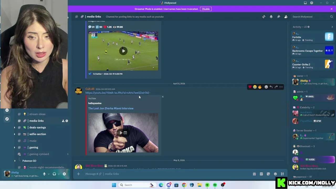Open member with TOXIC tag

(313, 159)
